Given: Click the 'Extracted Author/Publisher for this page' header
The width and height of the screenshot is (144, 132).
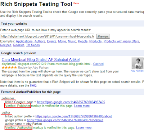Looking at the screenshot, I should [31, 92].
